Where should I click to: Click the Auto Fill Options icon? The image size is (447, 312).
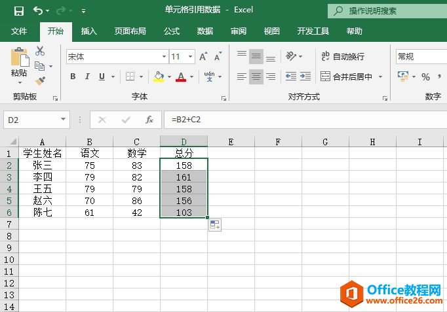pyautogui.click(x=215, y=225)
